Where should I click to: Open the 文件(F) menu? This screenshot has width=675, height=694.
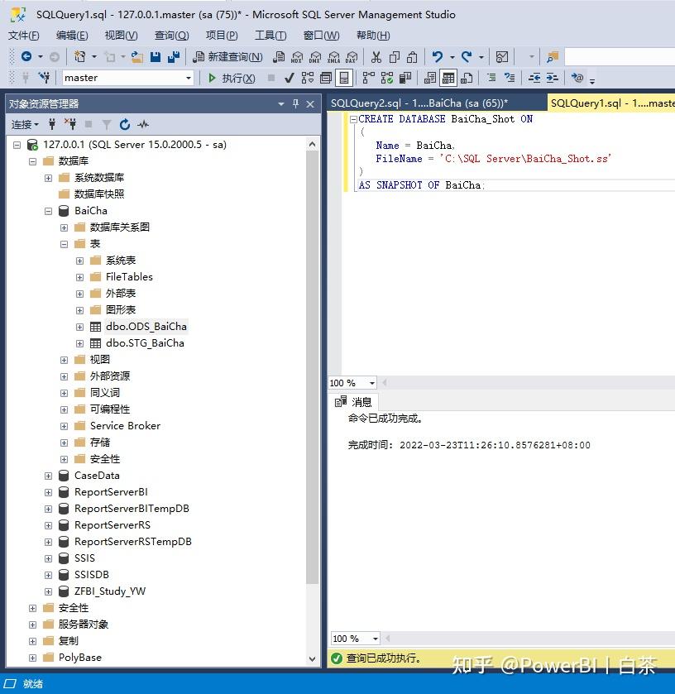[x=23, y=36]
